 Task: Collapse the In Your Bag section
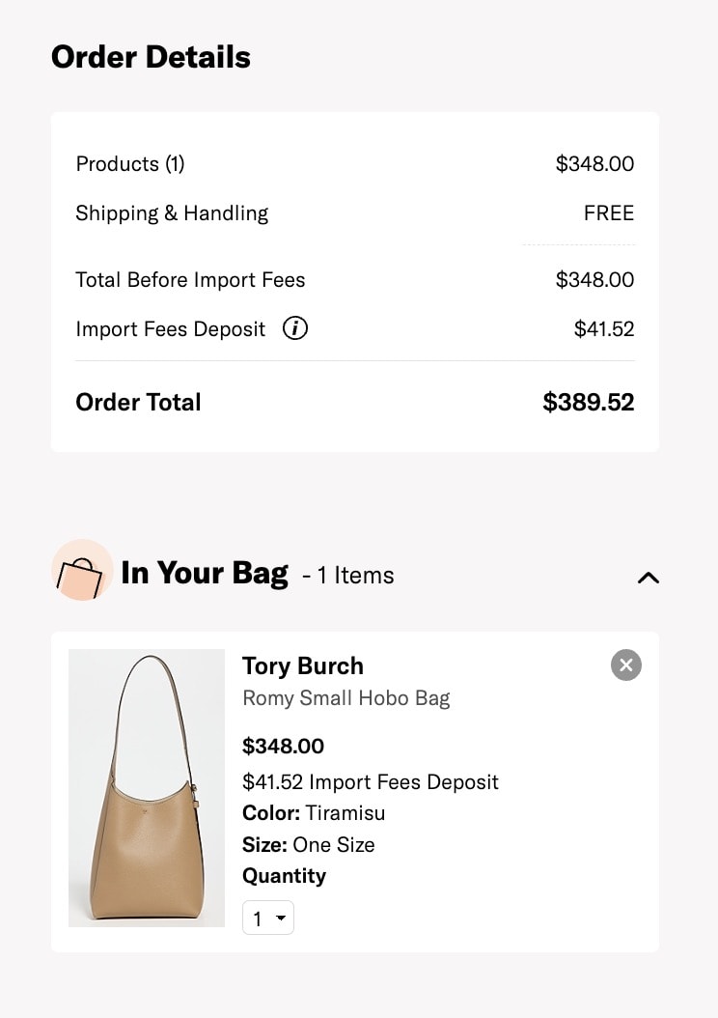coord(648,578)
